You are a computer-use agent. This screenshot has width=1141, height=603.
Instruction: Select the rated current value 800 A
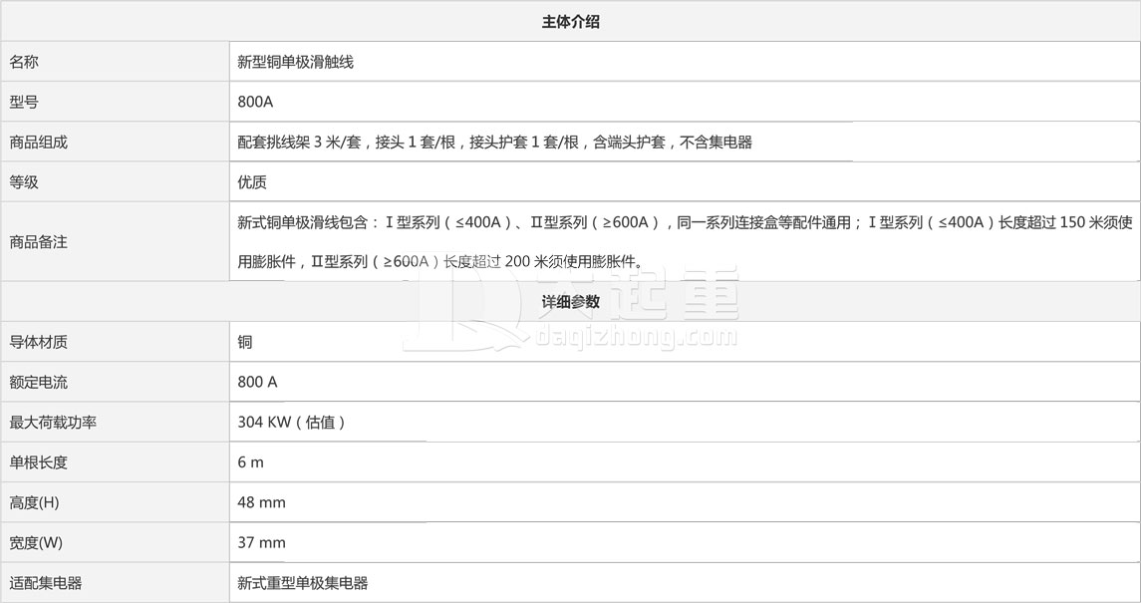point(258,382)
